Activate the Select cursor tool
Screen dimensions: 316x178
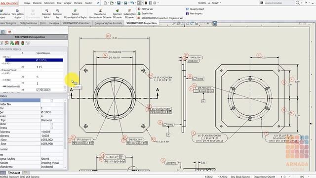[x=139, y=3]
